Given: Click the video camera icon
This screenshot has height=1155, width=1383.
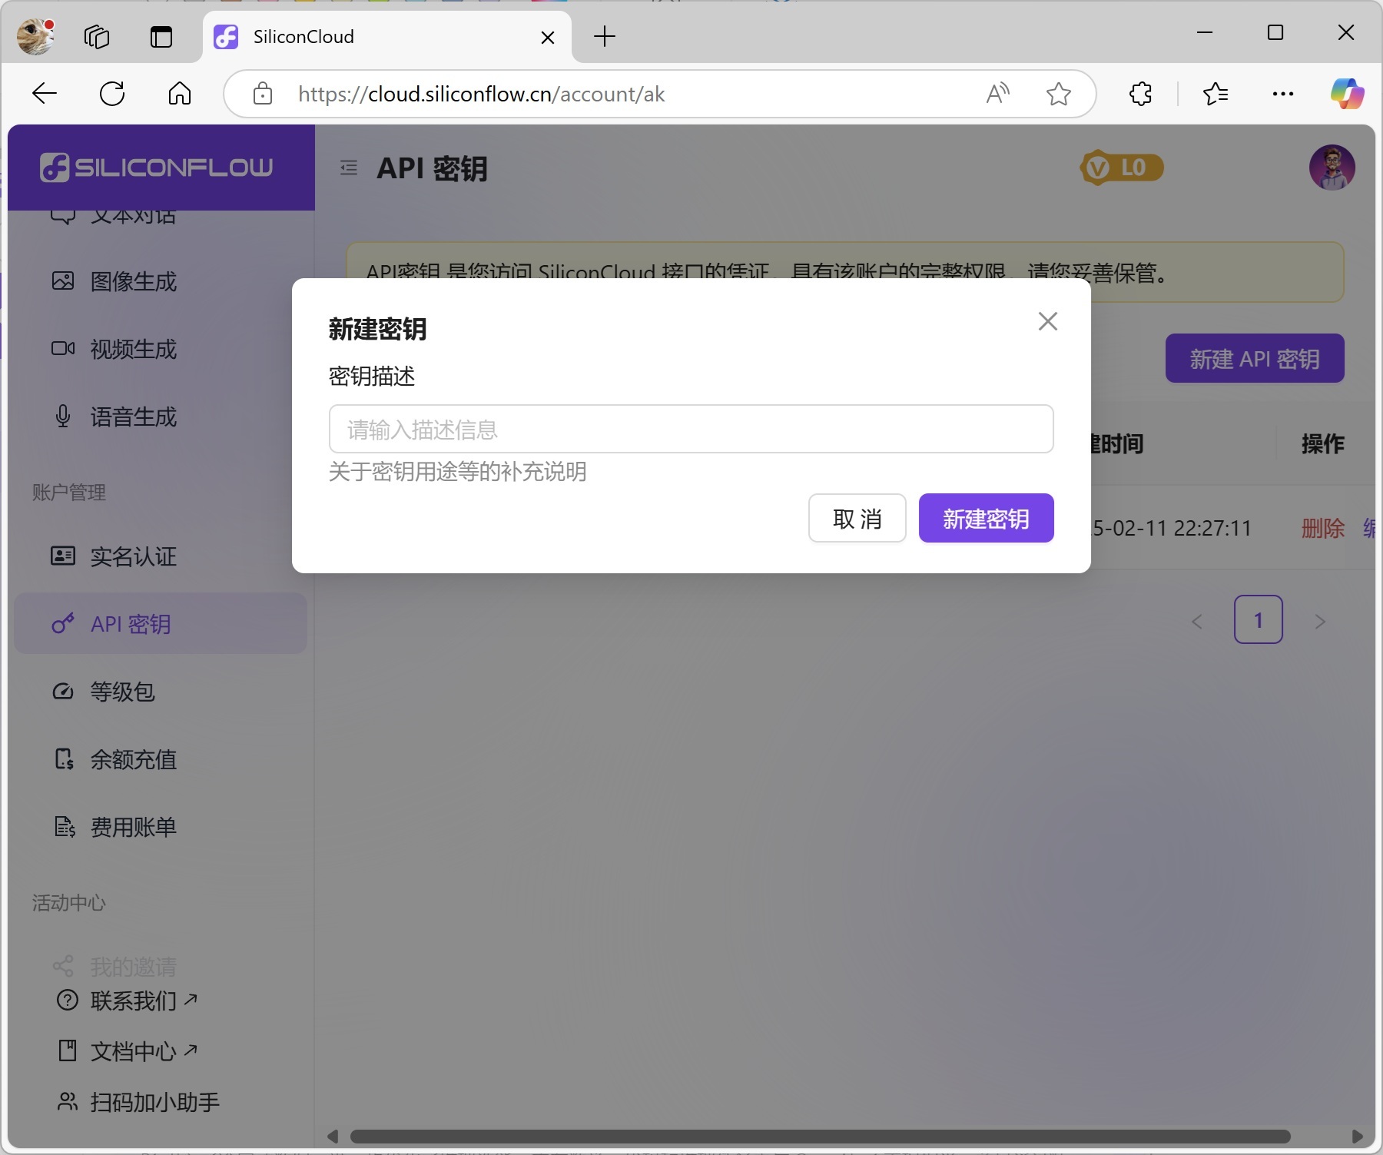Looking at the screenshot, I should click(63, 348).
